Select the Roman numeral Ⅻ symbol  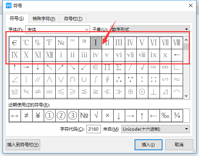[50, 55]
